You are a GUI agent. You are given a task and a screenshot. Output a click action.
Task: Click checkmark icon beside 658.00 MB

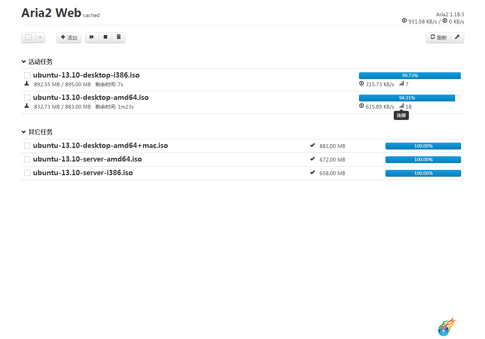[312, 173]
